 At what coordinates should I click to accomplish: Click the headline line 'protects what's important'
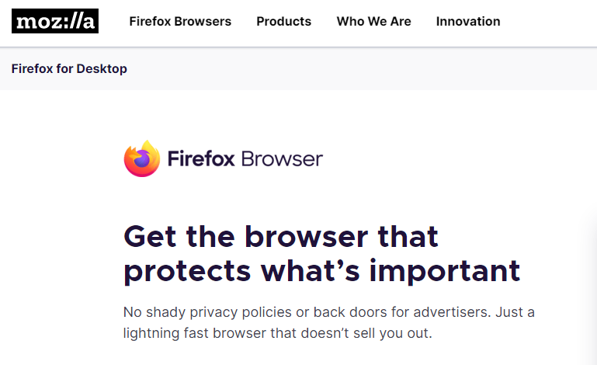pyautogui.click(x=321, y=271)
